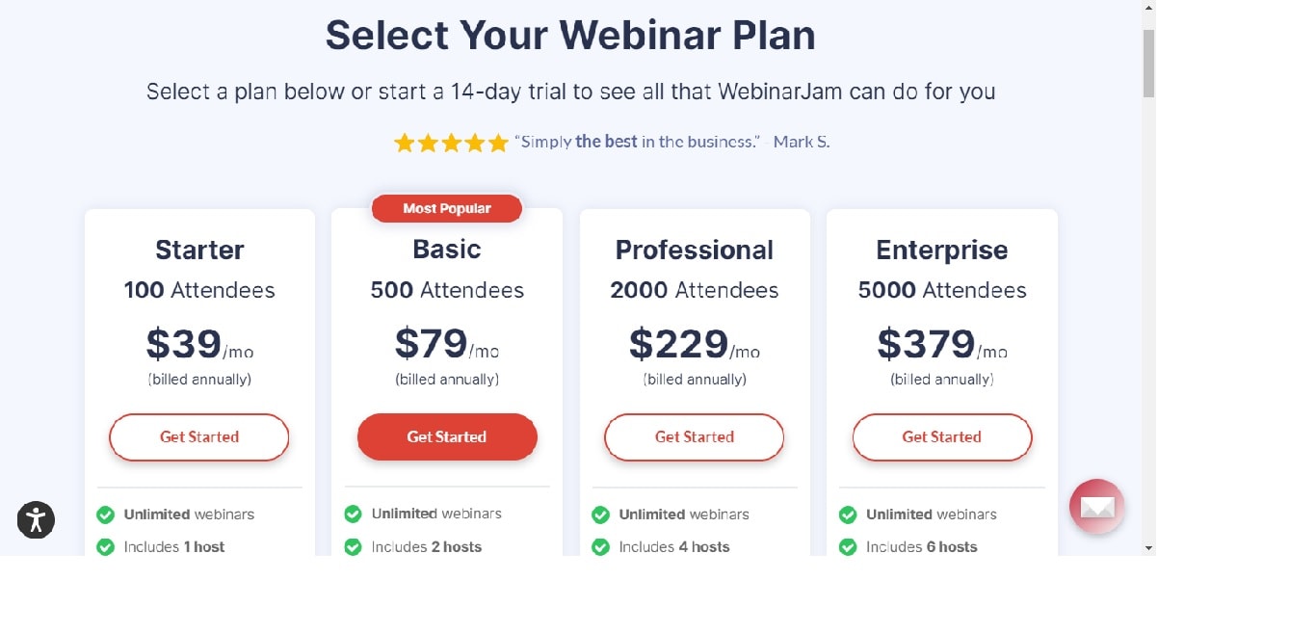Click the green checkmark beside Enterprise Unlimited webinars
The height and width of the screenshot is (633, 1316).
[x=848, y=514]
